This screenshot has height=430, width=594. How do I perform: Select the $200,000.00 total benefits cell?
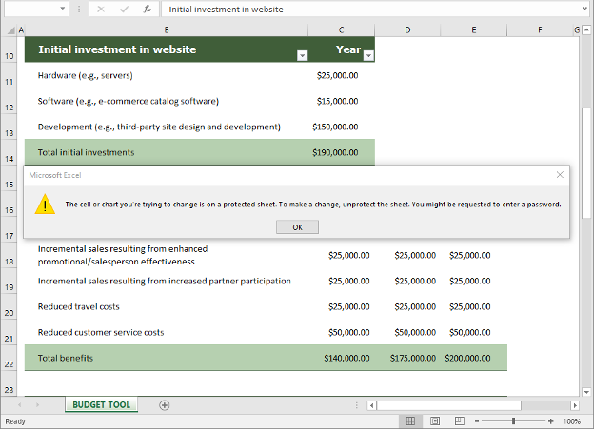(x=473, y=358)
